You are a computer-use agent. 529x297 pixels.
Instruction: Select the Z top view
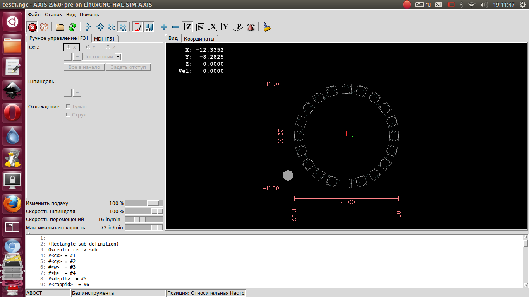pos(188,27)
